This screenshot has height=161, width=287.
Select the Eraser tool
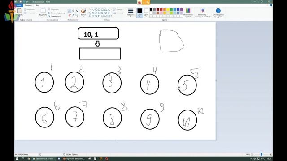tap(70, 15)
